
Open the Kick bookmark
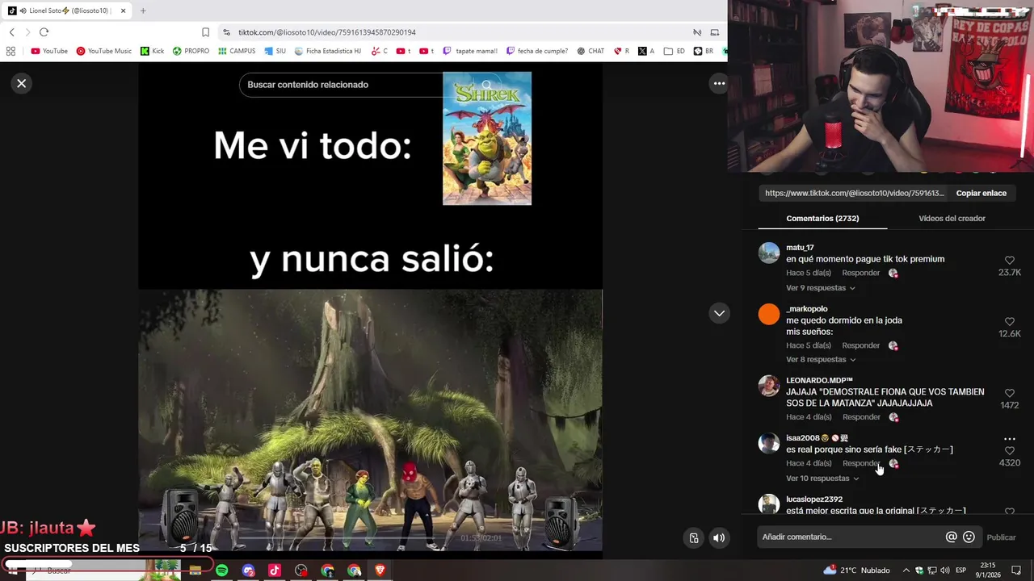click(152, 51)
